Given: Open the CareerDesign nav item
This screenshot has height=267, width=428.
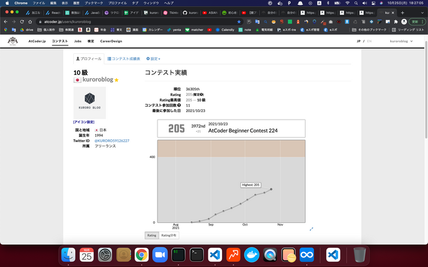Looking at the screenshot, I should 111,41.
